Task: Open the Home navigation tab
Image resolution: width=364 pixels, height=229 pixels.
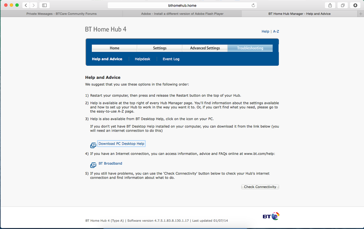Action: (114, 48)
